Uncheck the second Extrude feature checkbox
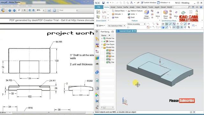Image resolution: width=204 pixels, height=115 pixels. point(107,56)
